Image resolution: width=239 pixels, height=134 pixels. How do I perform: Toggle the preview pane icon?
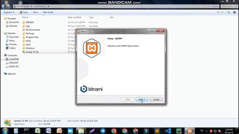tap(228, 12)
